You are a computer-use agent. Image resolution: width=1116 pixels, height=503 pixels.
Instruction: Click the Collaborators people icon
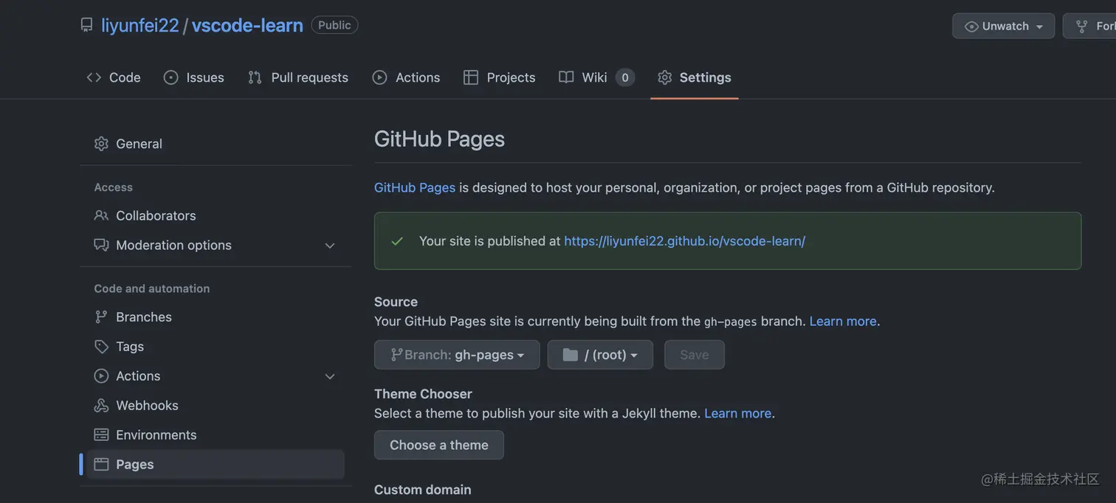click(101, 215)
